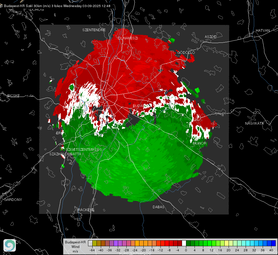
Task: Click the MONOR town label
Action: (199, 143)
